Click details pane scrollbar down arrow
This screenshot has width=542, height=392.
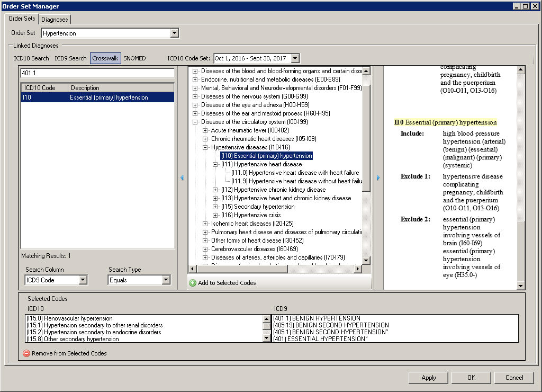click(x=521, y=286)
